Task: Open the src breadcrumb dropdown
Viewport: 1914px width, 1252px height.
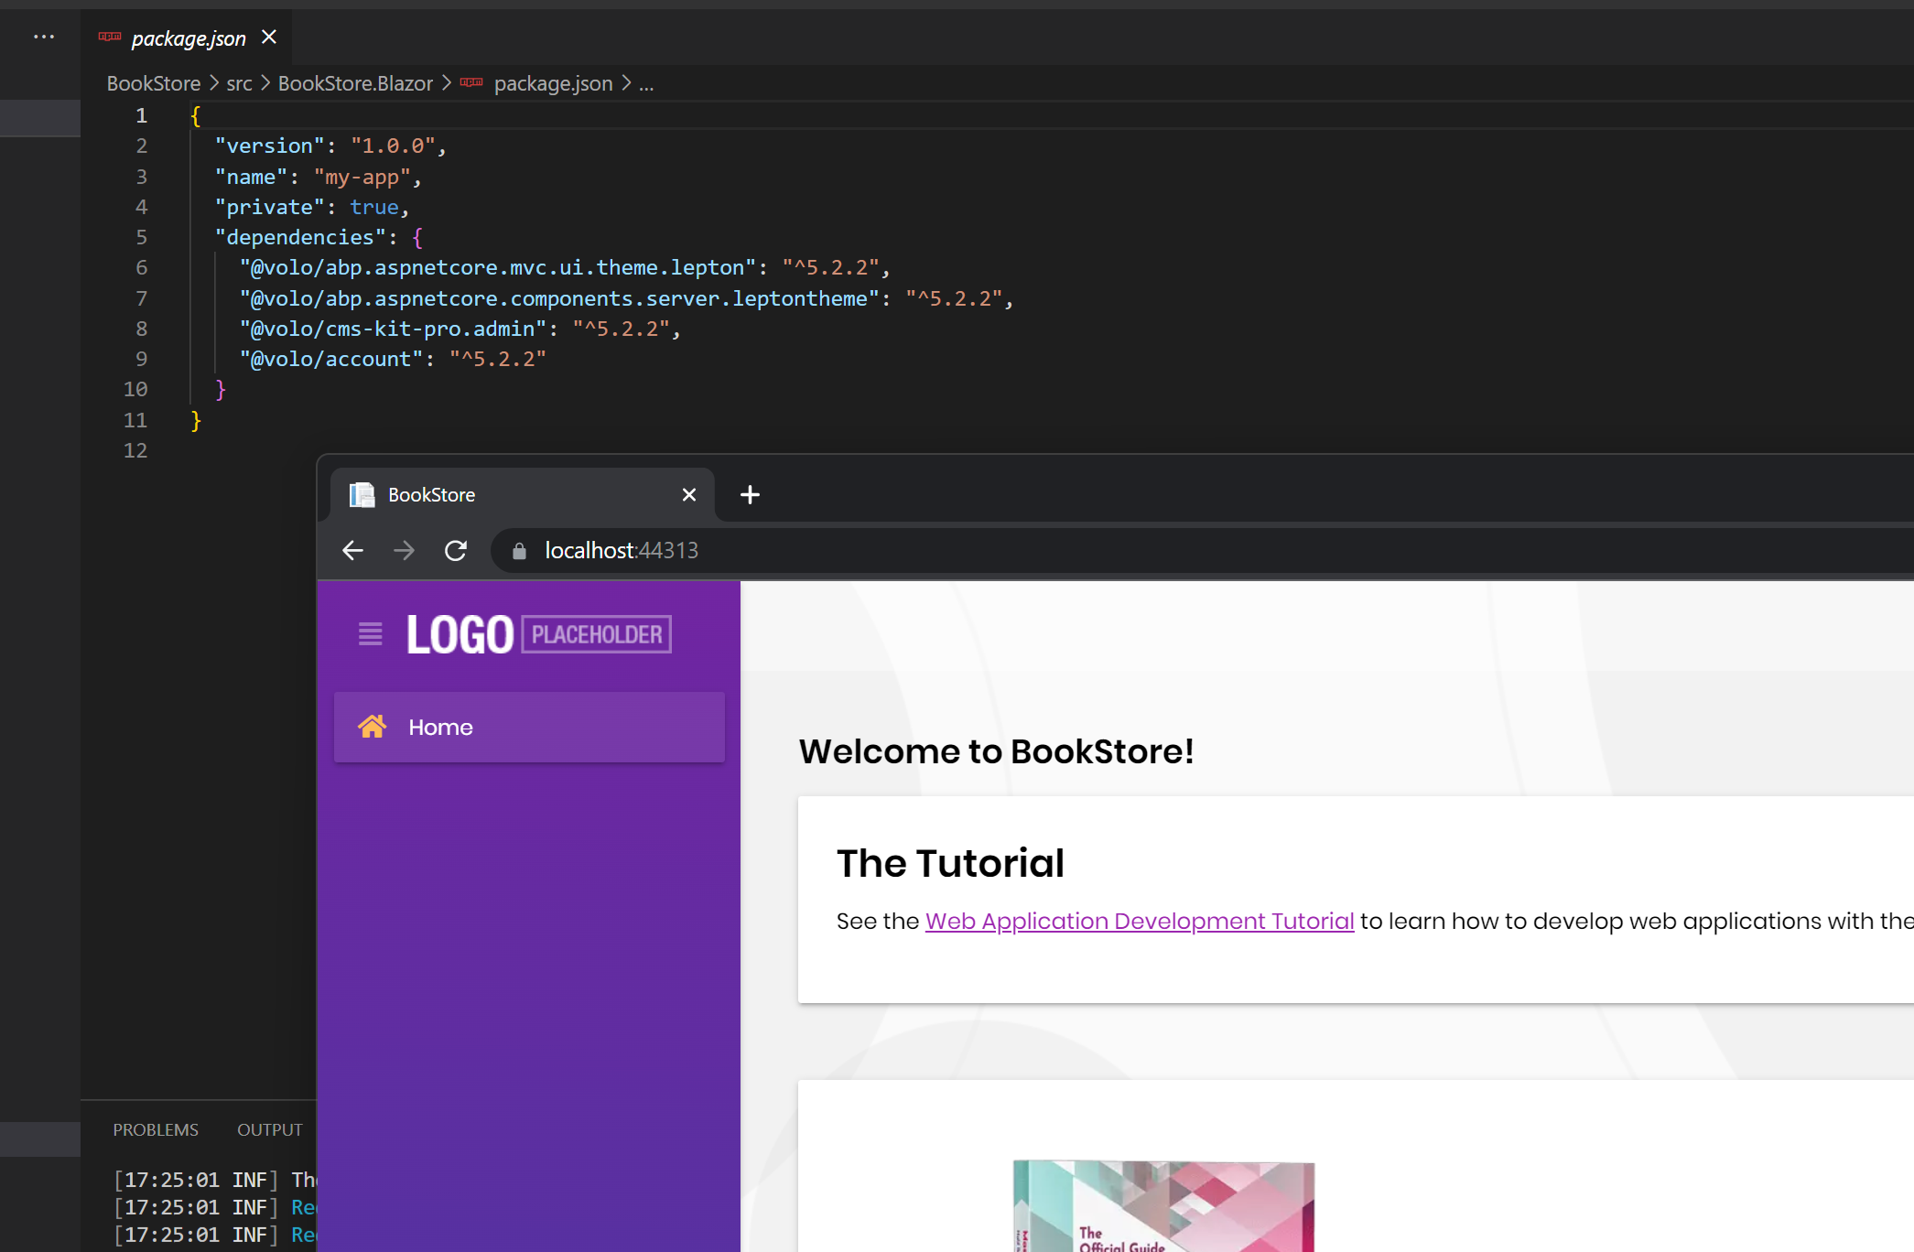Action: point(239,82)
